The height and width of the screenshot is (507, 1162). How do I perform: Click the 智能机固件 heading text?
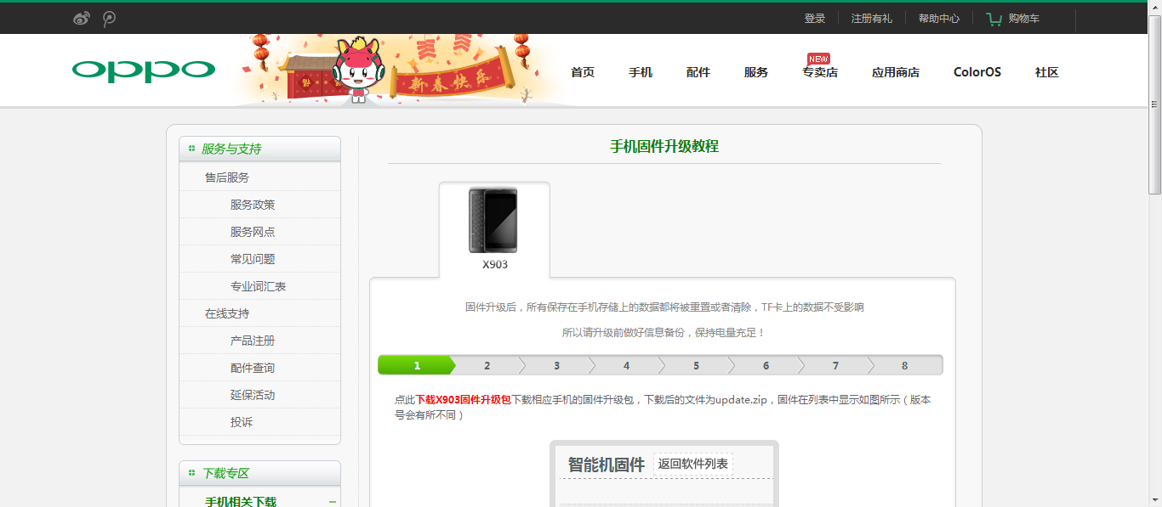point(607,465)
